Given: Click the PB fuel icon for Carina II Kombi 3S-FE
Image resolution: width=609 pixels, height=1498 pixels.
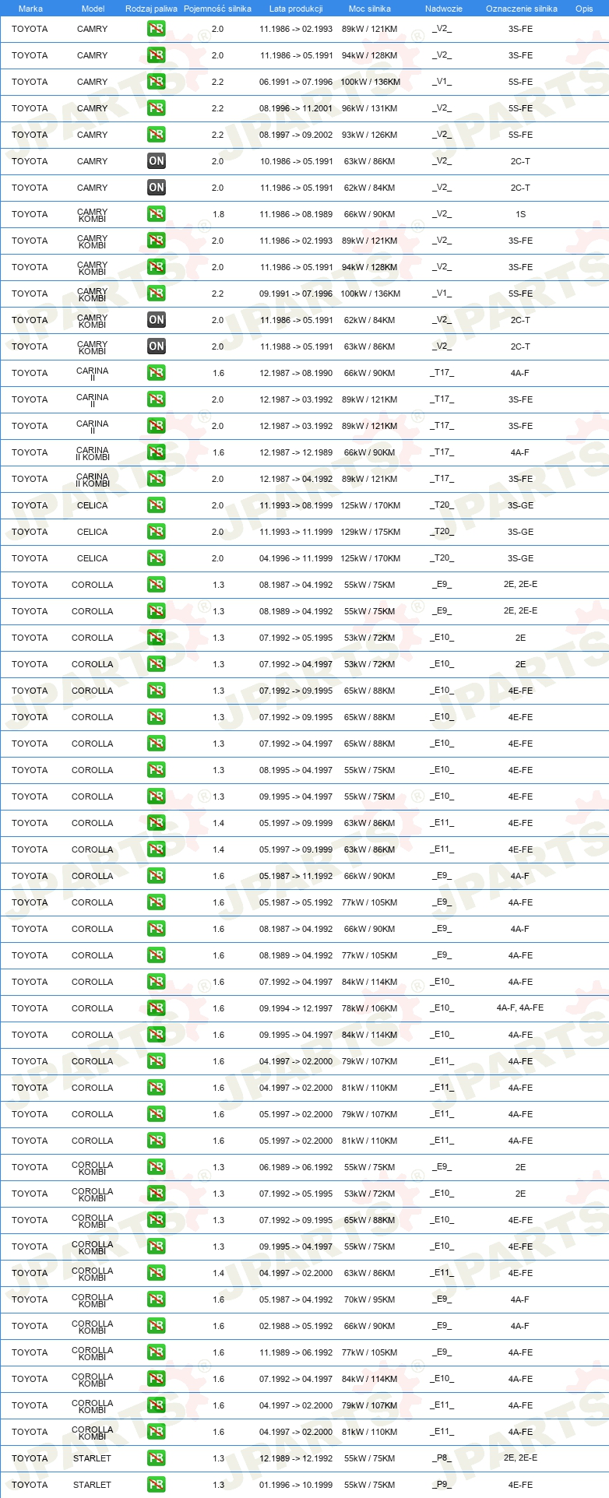Looking at the screenshot, I should click(157, 479).
